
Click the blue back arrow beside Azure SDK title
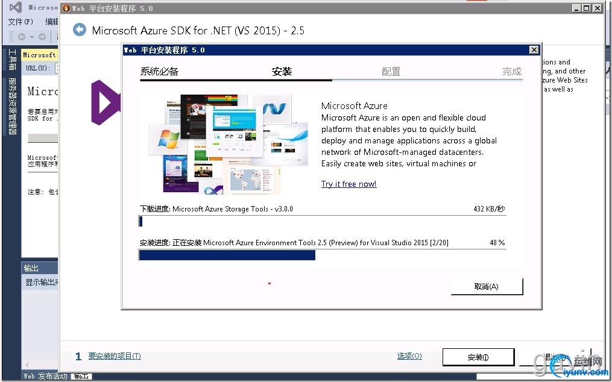tap(80, 30)
